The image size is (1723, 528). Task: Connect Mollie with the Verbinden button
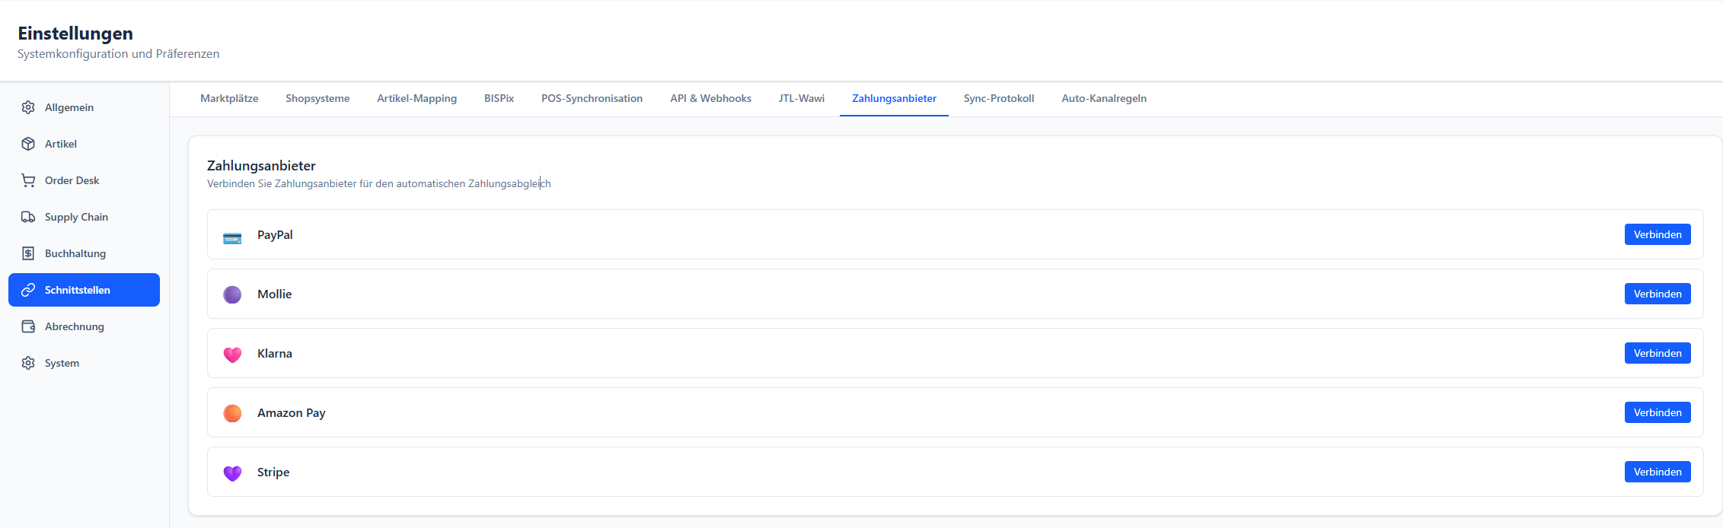tap(1658, 294)
